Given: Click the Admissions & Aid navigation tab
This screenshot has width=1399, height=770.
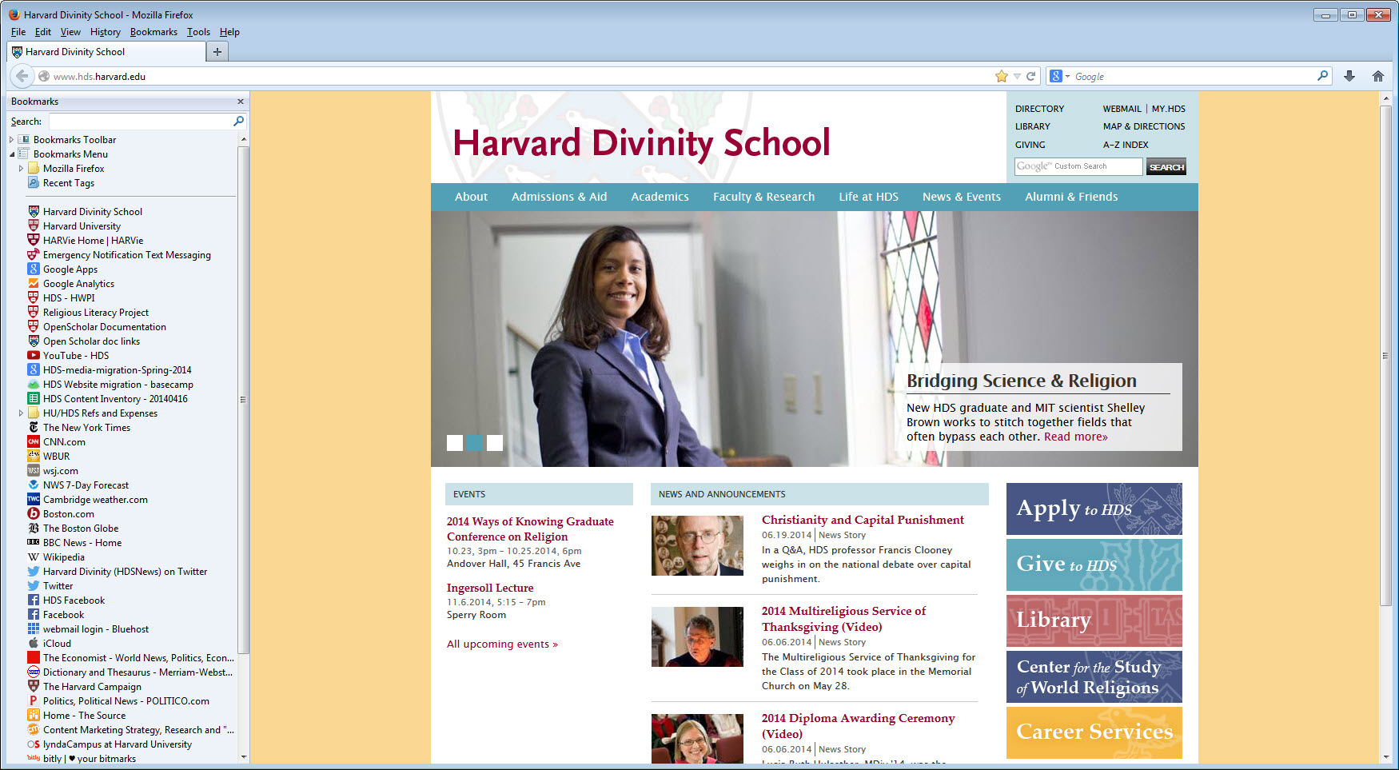Looking at the screenshot, I should coord(560,197).
